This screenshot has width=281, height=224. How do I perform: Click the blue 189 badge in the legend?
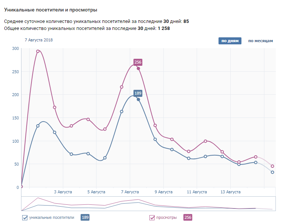coord(85,217)
